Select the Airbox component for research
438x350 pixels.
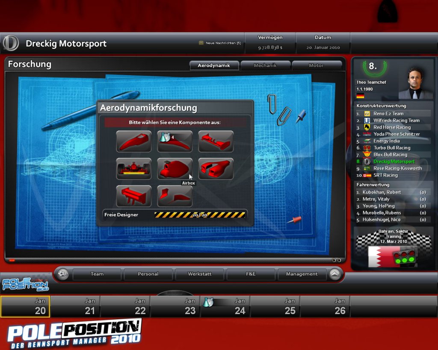pyautogui.click(x=175, y=168)
